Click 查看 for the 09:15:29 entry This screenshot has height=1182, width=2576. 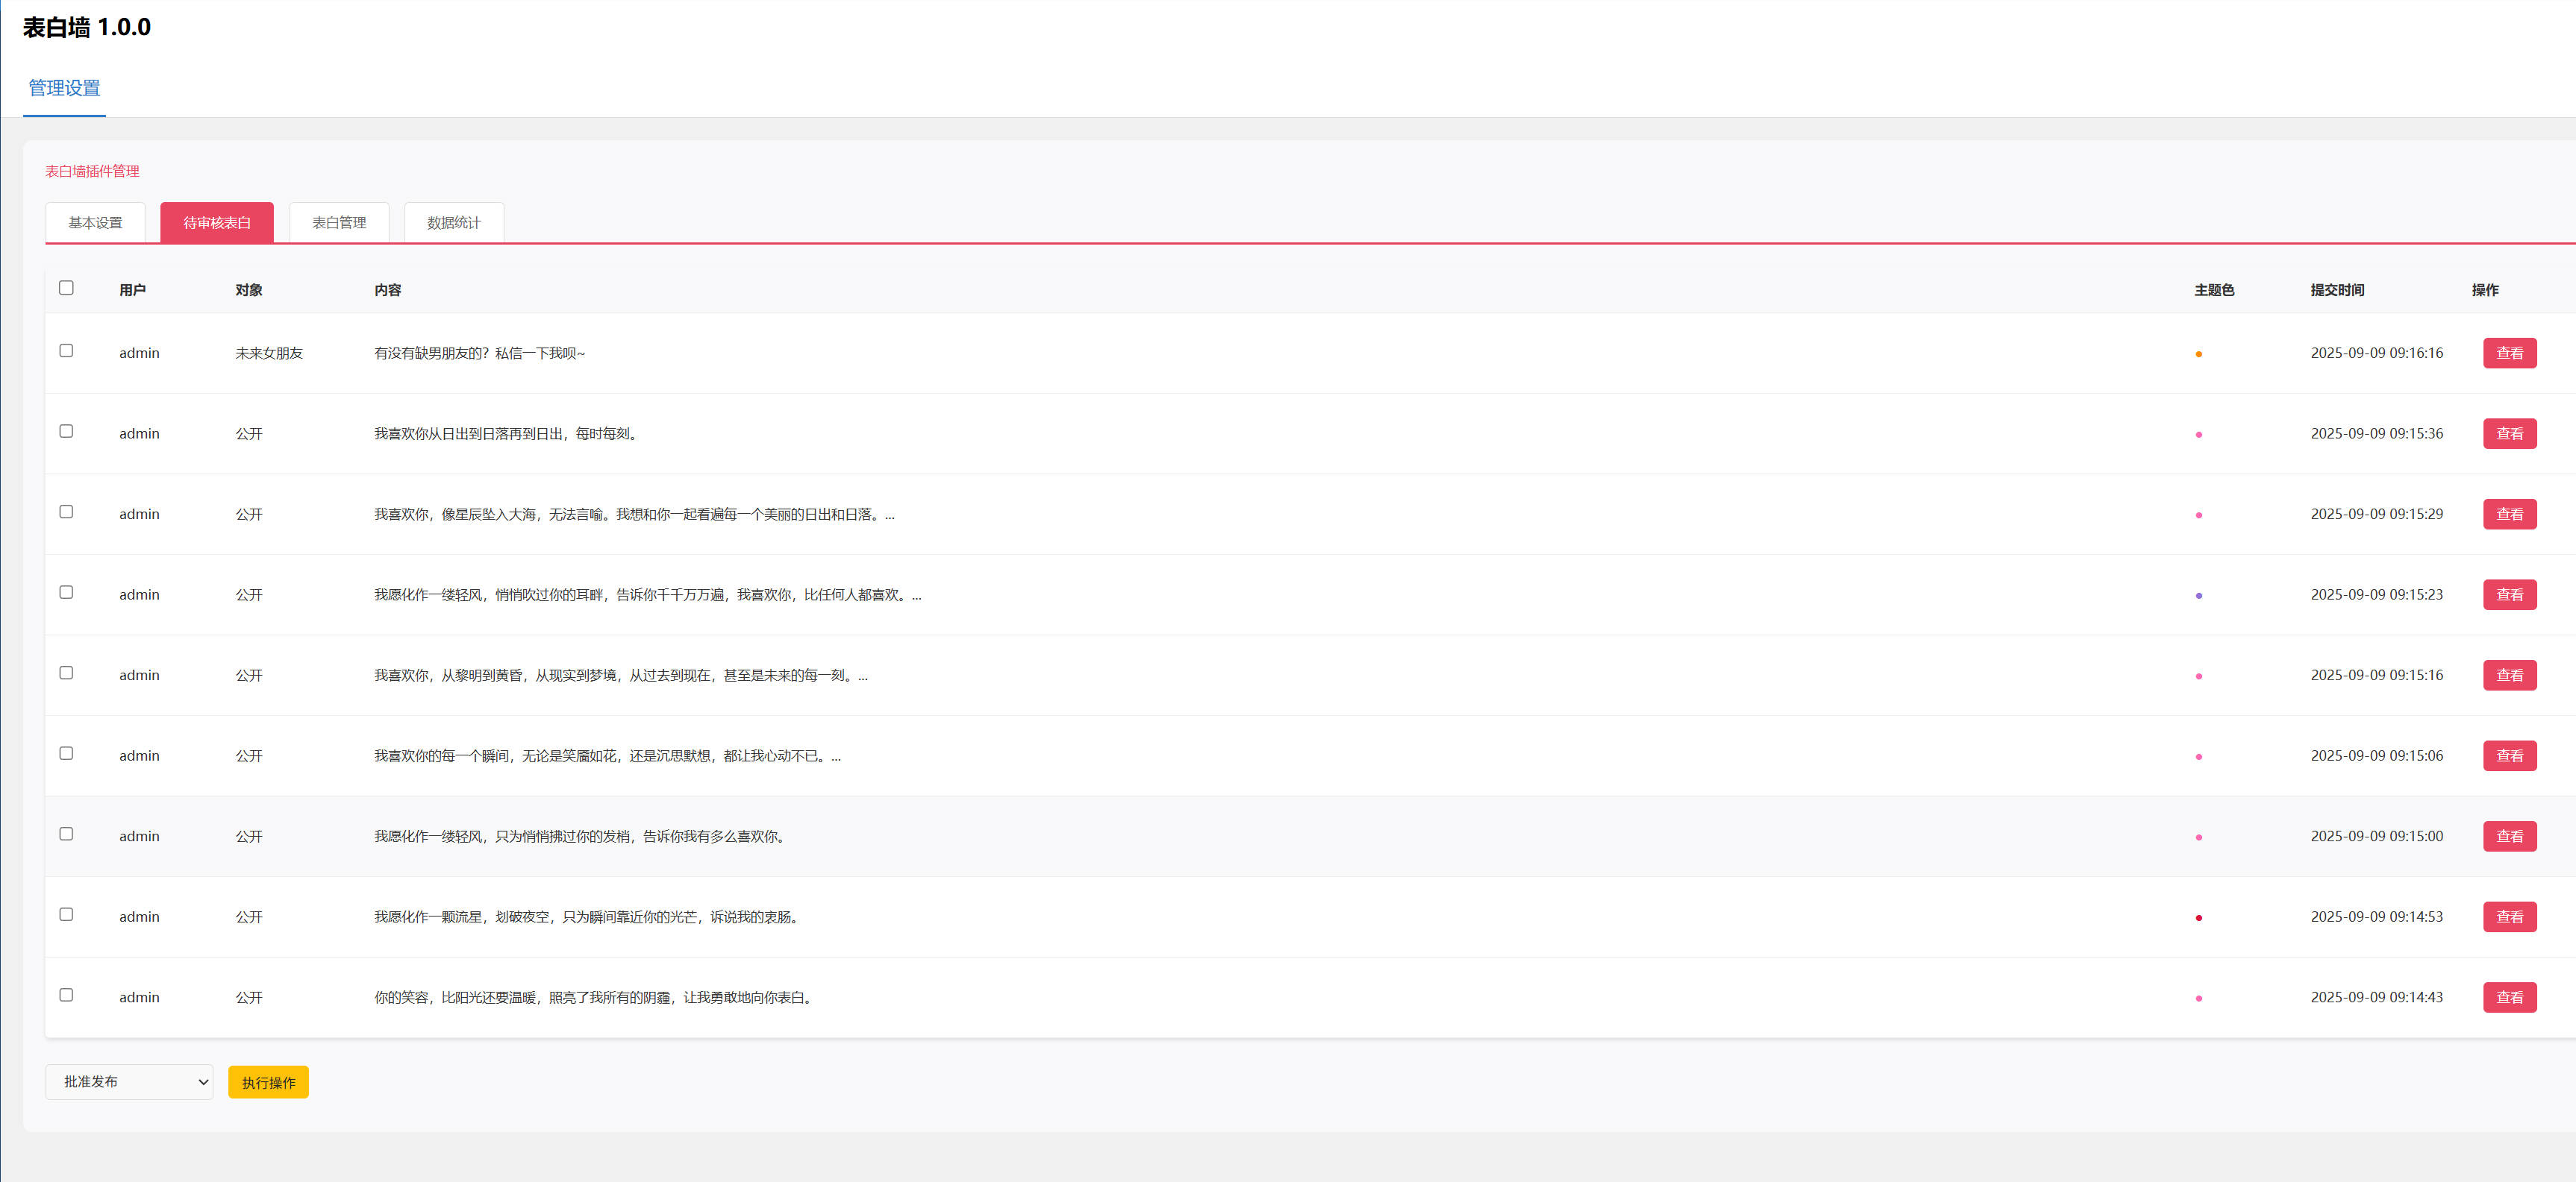click(2509, 514)
